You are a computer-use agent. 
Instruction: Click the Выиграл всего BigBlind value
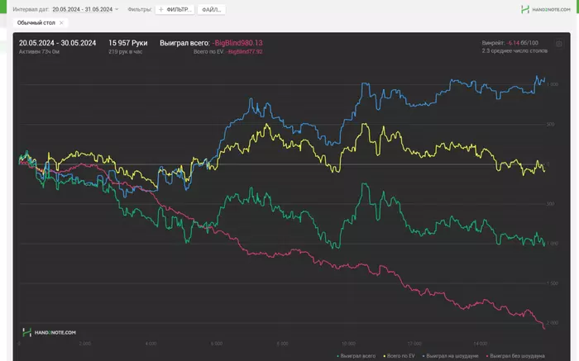click(x=237, y=42)
